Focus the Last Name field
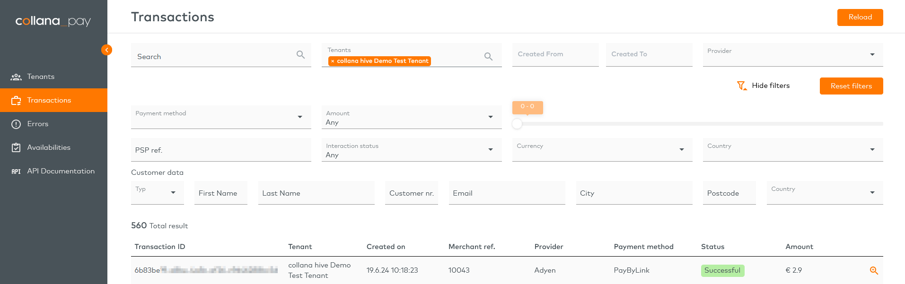 pyautogui.click(x=316, y=193)
